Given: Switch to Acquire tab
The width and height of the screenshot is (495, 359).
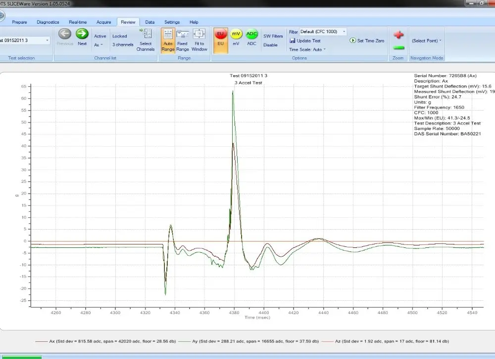Looking at the screenshot, I should 103,22.
